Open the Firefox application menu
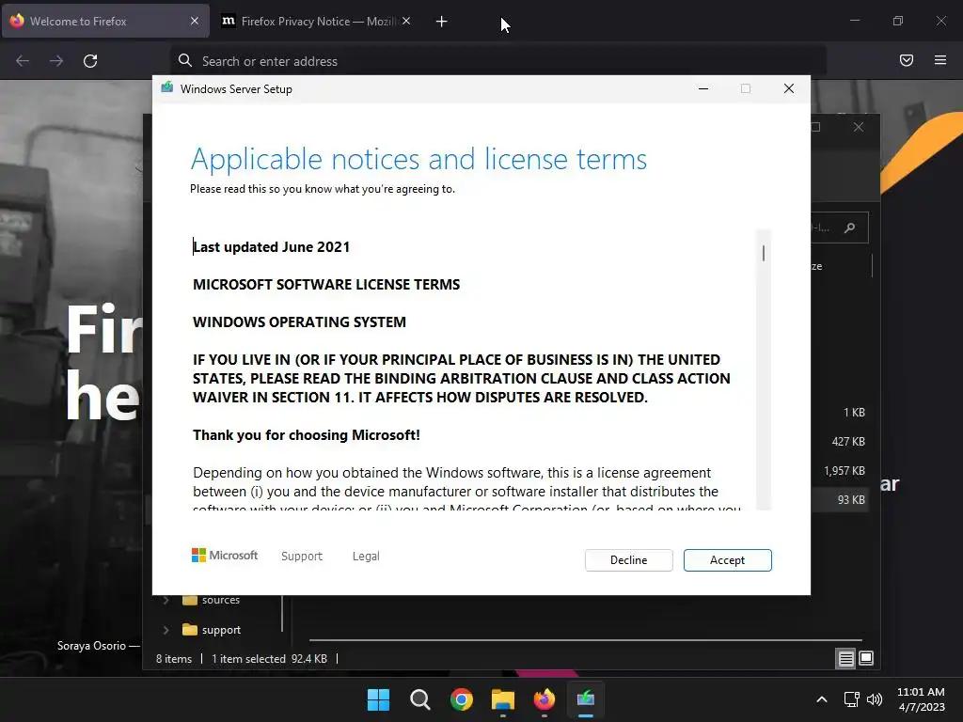 (940, 60)
